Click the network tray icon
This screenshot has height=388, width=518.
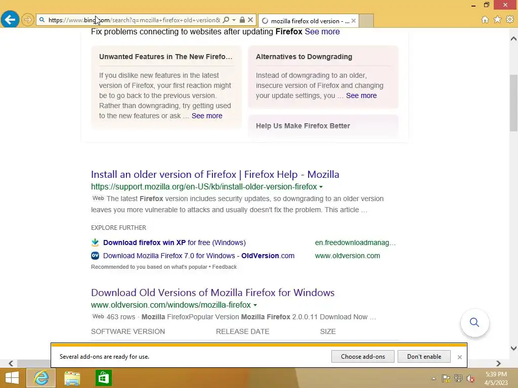pyautogui.click(x=458, y=378)
